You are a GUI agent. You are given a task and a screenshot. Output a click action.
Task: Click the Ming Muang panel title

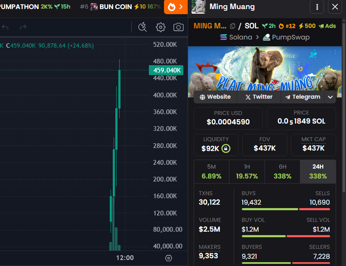(x=232, y=6)
